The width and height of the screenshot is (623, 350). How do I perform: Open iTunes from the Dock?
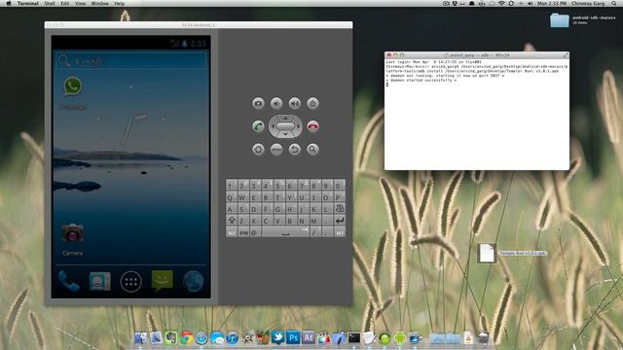pyautogui.click(x=233, y=337)
